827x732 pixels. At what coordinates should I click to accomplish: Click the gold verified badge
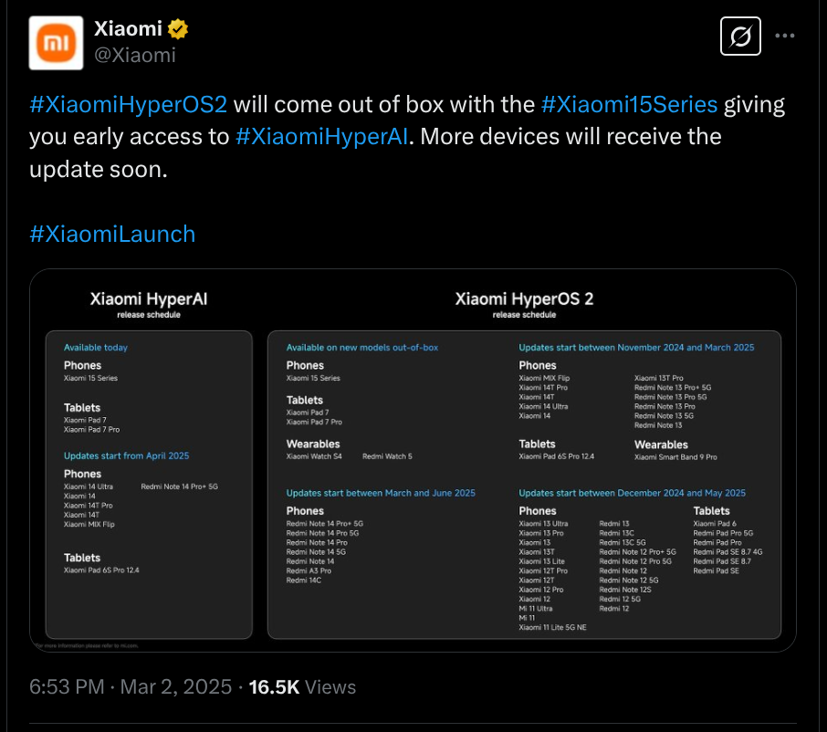pos(179,29)
